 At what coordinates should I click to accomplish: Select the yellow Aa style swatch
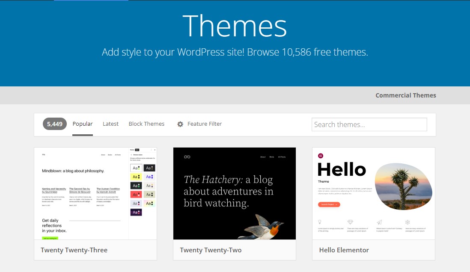click(136, 177)
